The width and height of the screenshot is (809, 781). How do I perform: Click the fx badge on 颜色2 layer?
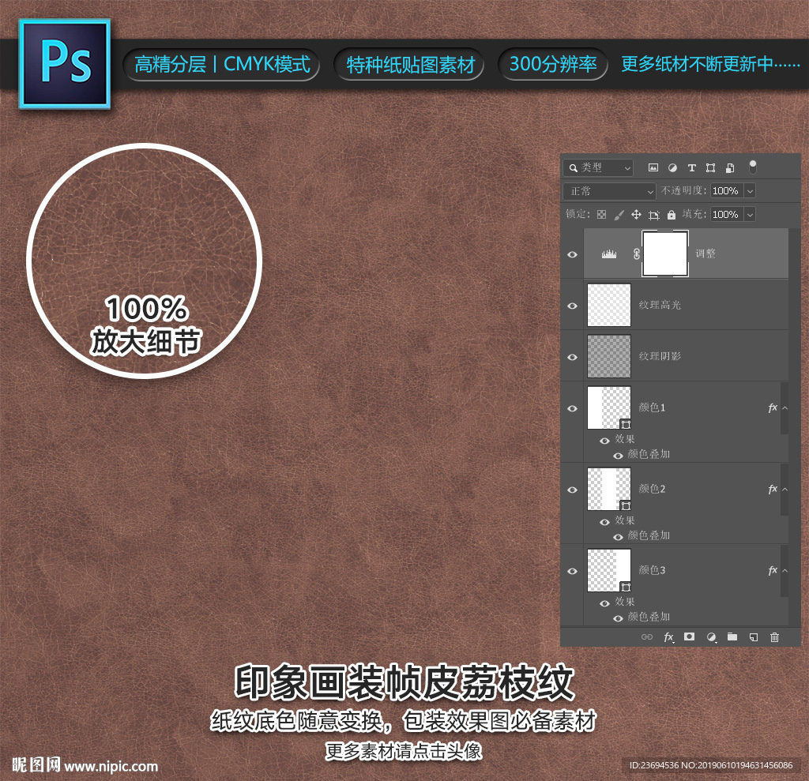coord(773,489)
